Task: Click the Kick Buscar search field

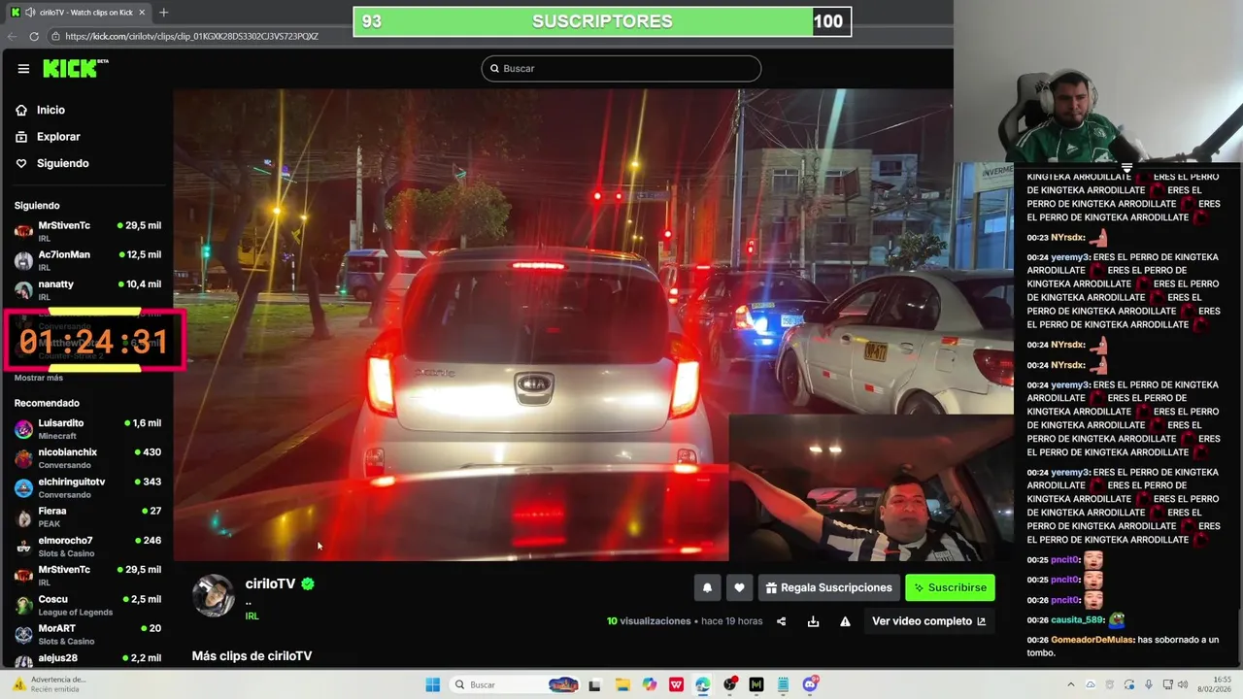Action: [621, 68]
